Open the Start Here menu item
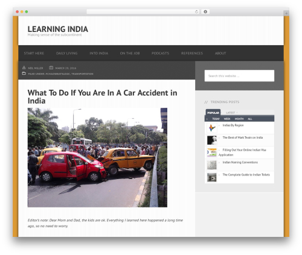Image resolution: width=302 pixels, height=255 pixels. [x=34, y=53]
